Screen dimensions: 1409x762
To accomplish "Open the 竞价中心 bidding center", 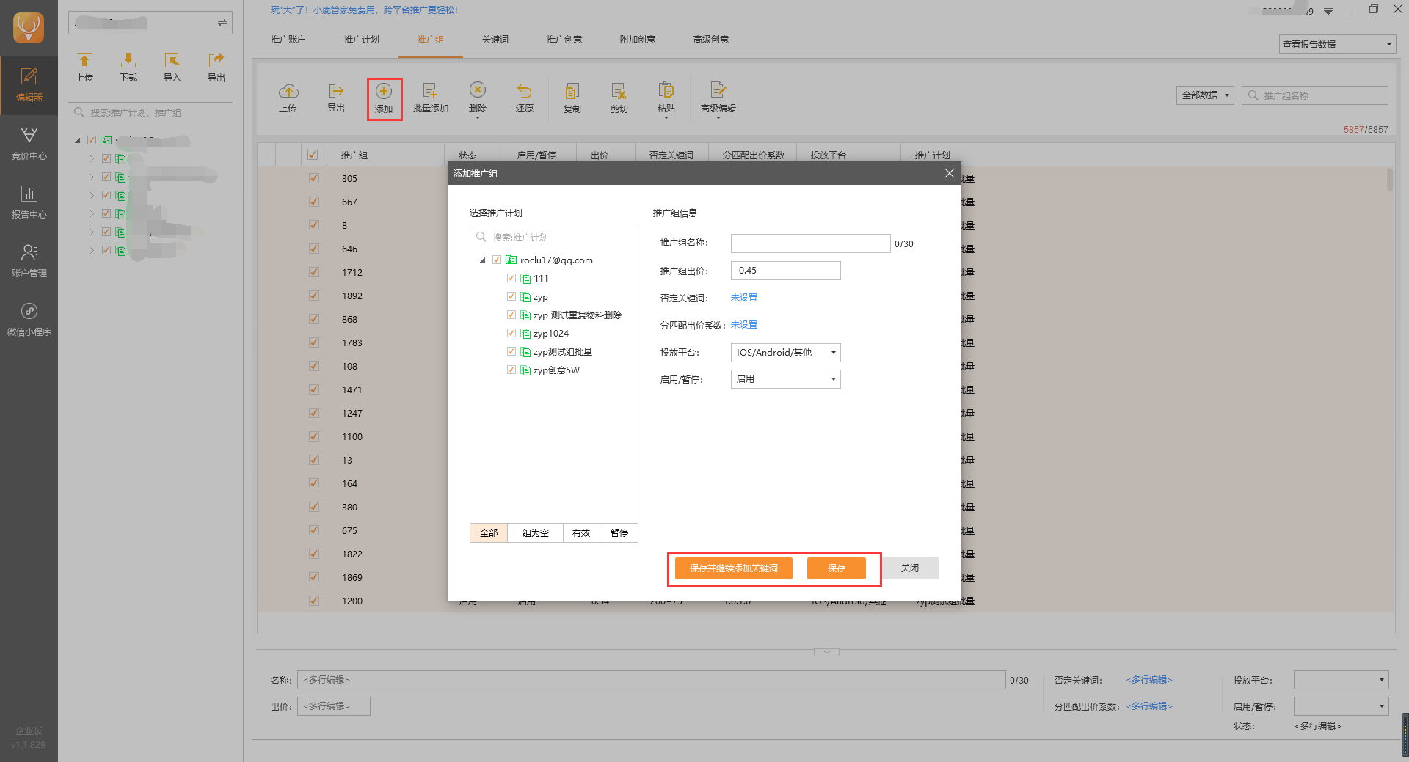I will point(29,144).
